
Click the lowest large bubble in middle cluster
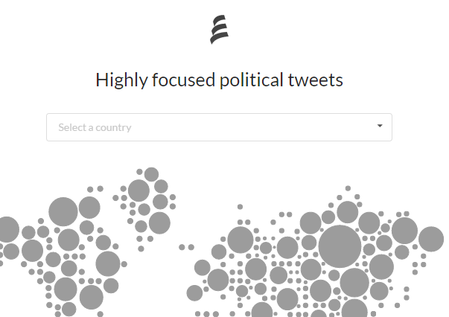pyautogui.click(x=159, y=222)
